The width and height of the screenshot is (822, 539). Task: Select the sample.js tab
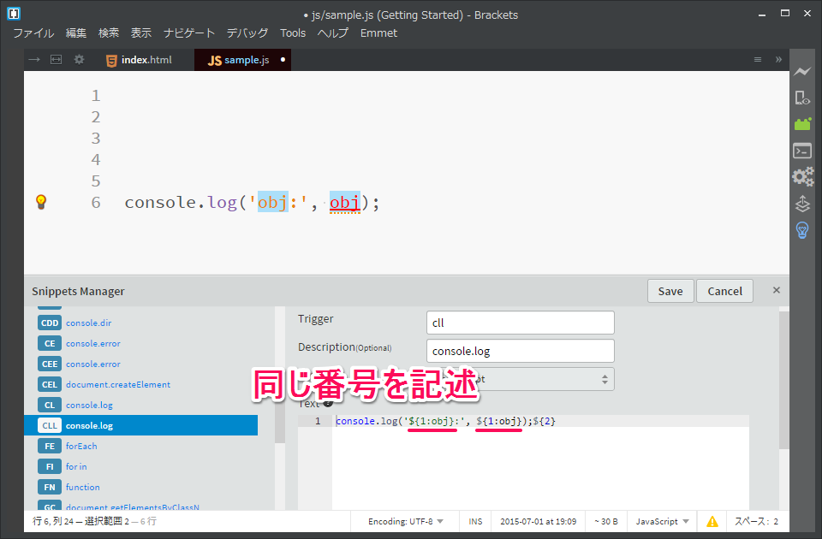click(x=242, y=60)
